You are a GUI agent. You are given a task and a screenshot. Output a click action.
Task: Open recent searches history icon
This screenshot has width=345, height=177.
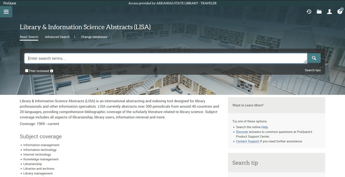click(309, 12)
